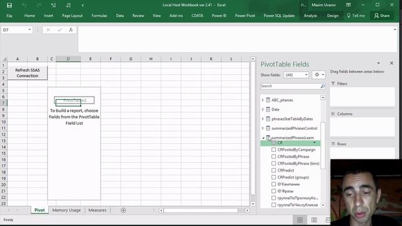Click horizontal scrollbar right arrow
This screenshot has height=226, width=402.
click(x=247, y=210)
